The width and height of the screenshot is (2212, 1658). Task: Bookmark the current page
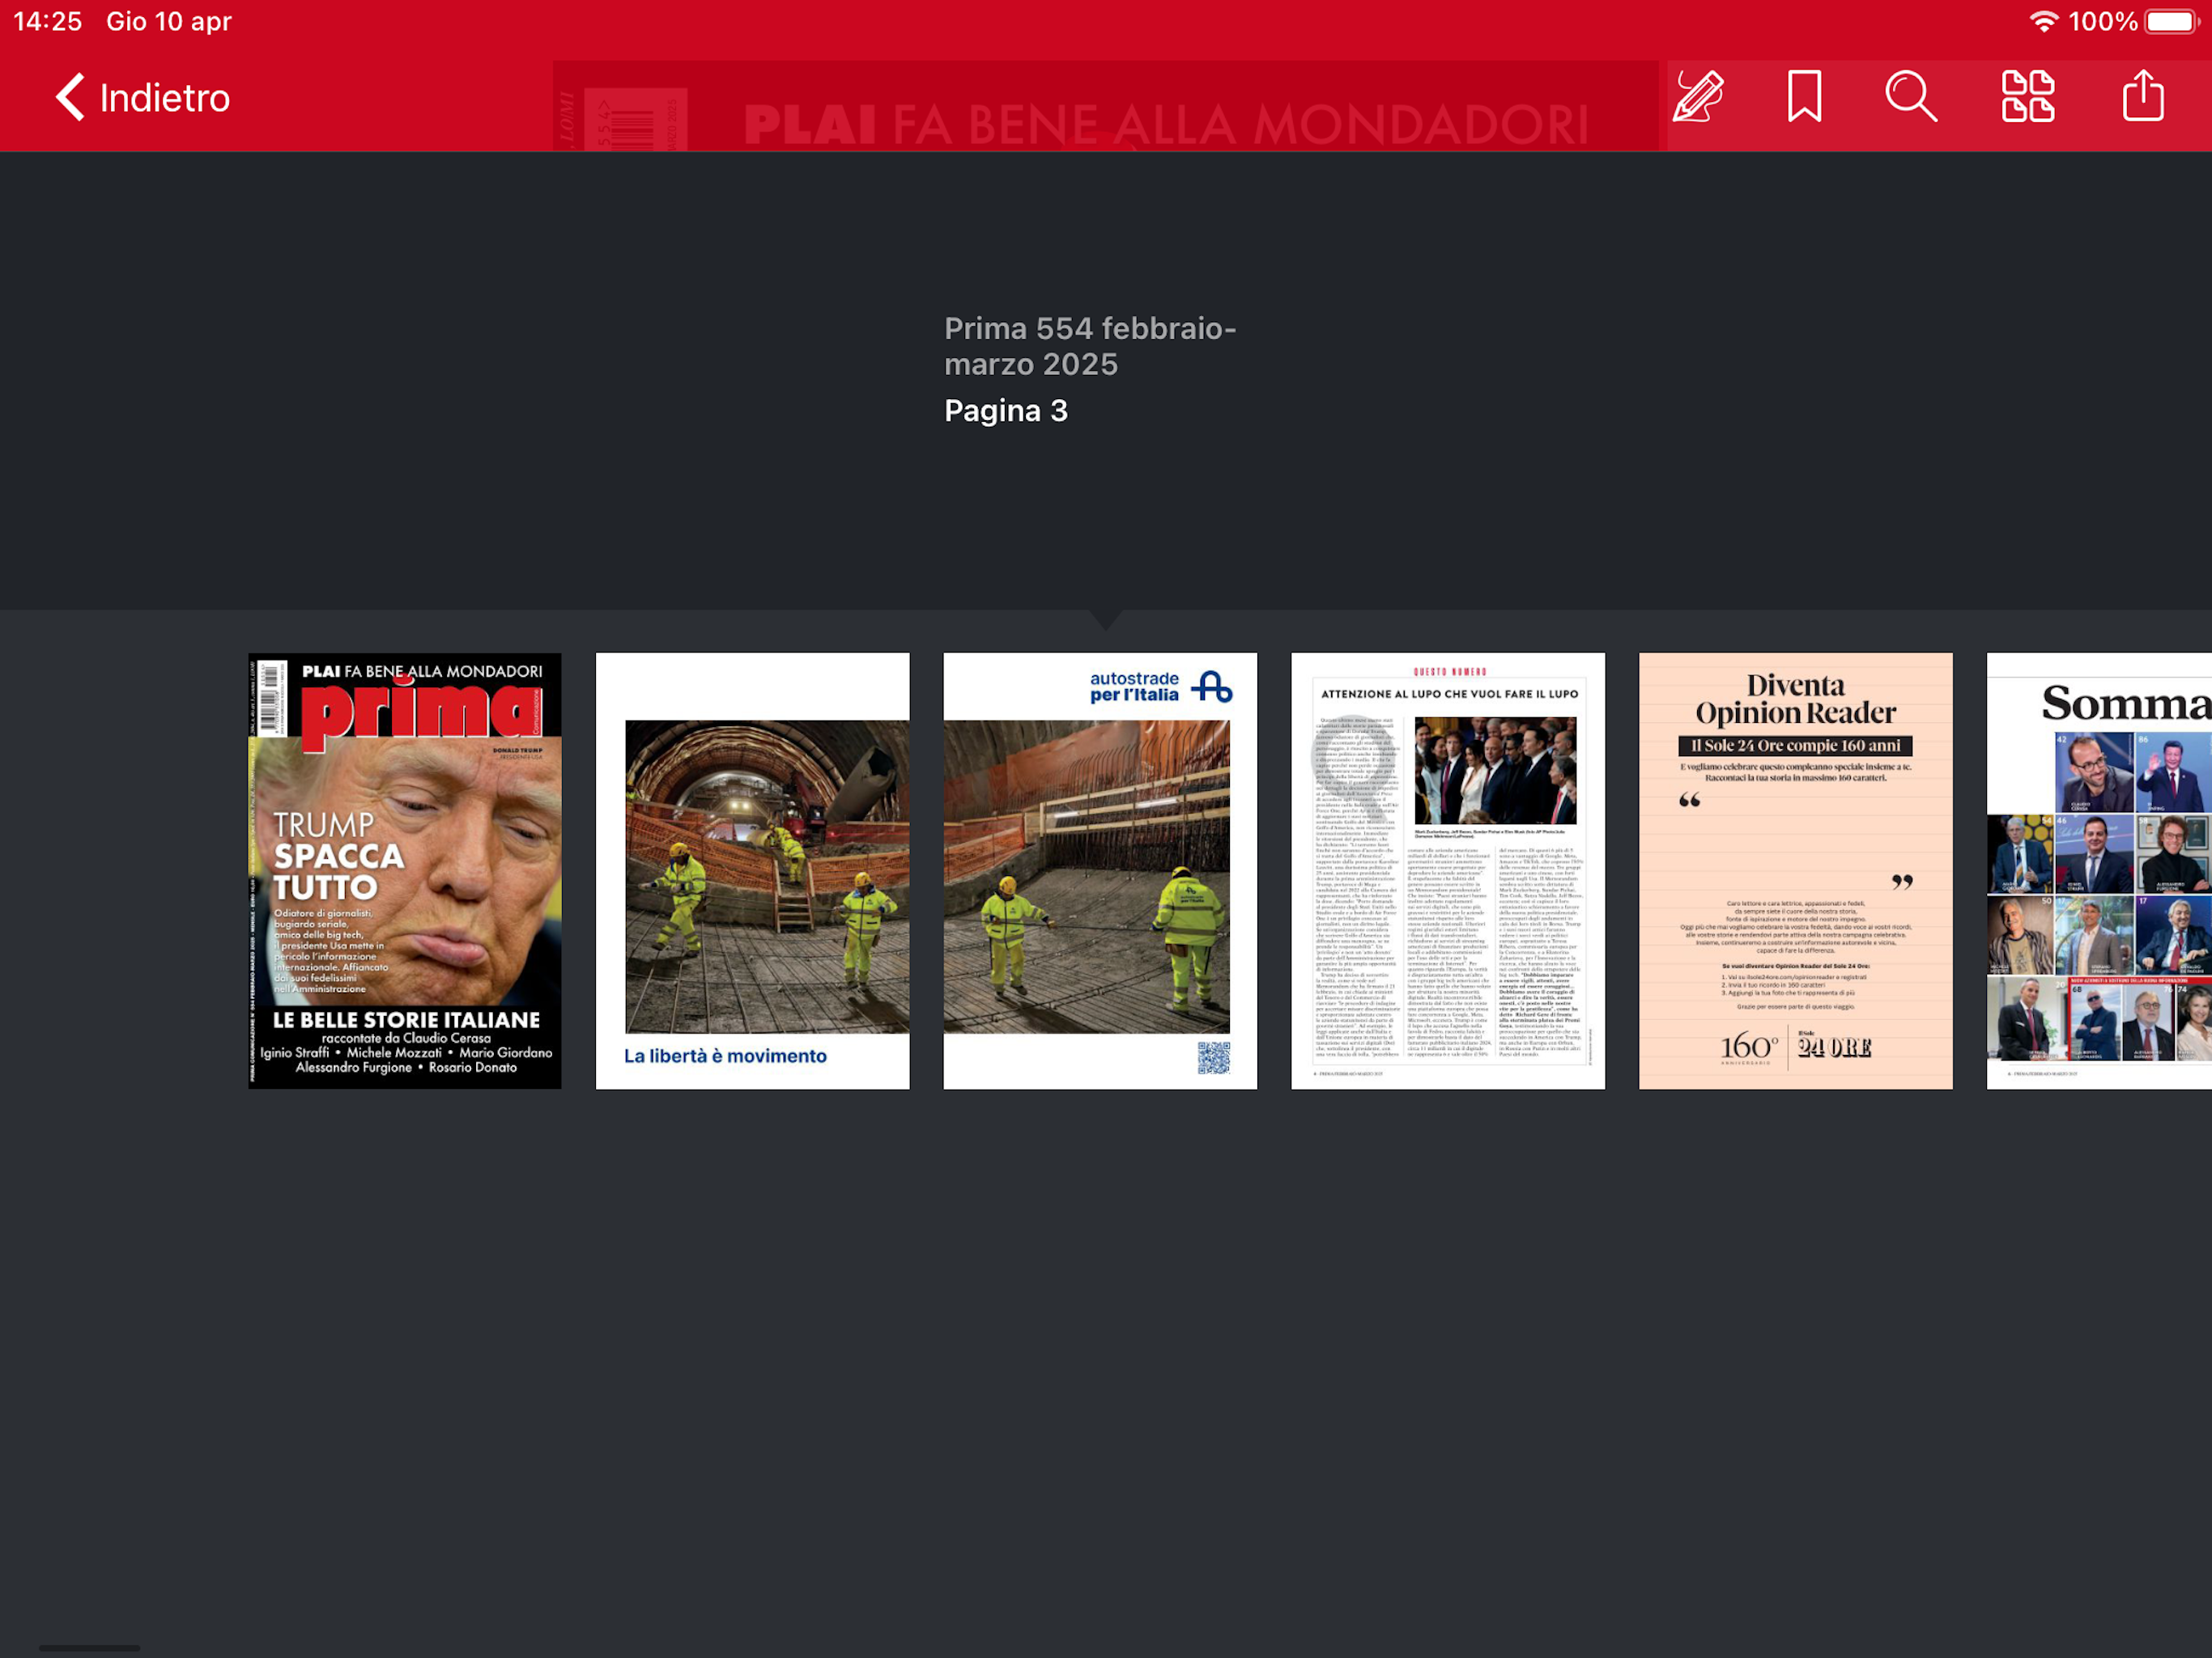pos(1804,97)
